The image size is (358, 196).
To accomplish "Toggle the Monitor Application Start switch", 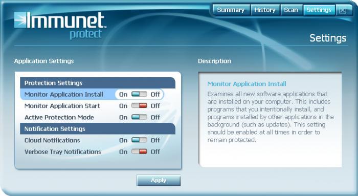I will pos(139,105).
